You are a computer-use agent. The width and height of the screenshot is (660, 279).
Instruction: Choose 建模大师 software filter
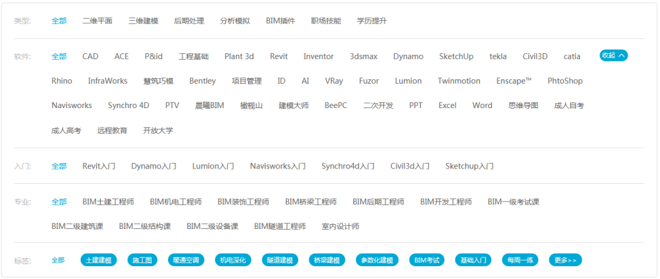(293, 105)
